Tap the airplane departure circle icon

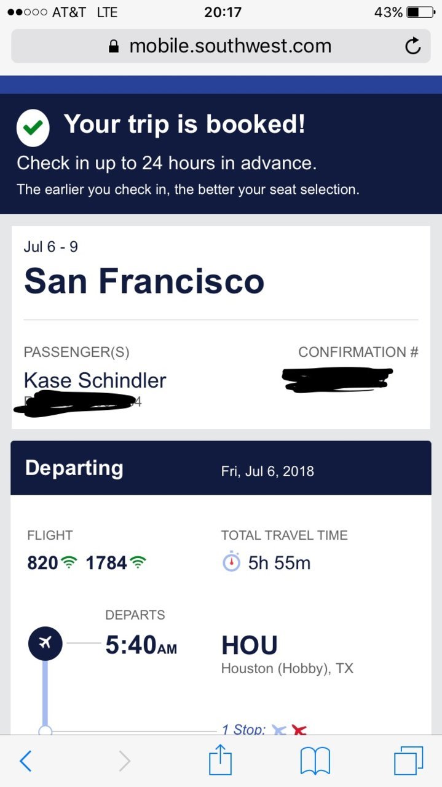[x=45, y=644]
